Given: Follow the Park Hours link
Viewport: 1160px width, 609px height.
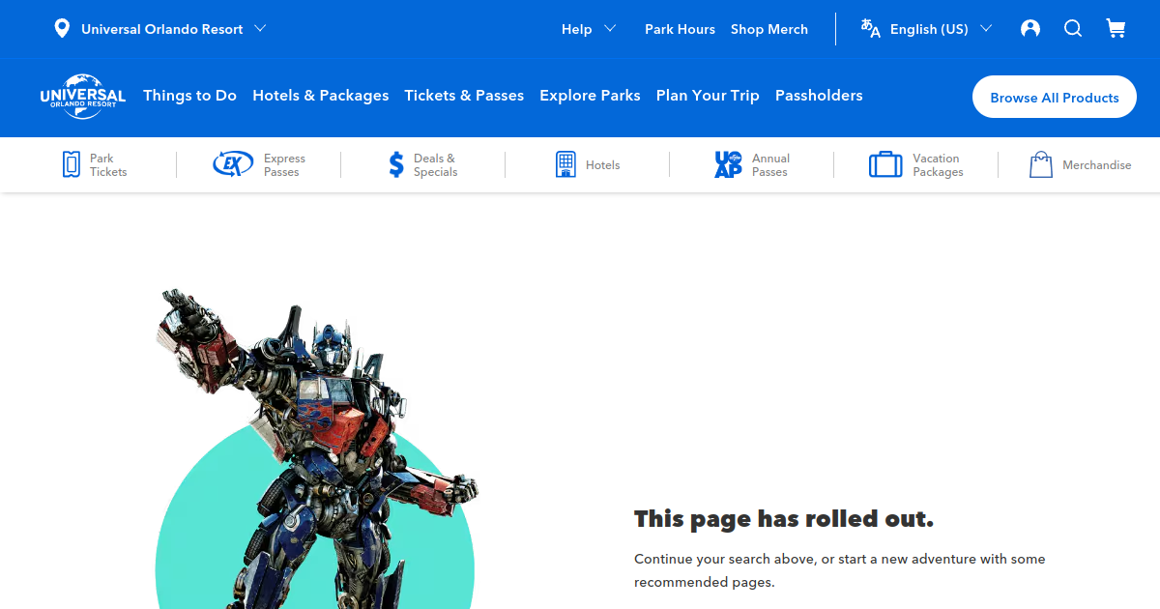Looking at the screenshot, I should tap(680, 29).
